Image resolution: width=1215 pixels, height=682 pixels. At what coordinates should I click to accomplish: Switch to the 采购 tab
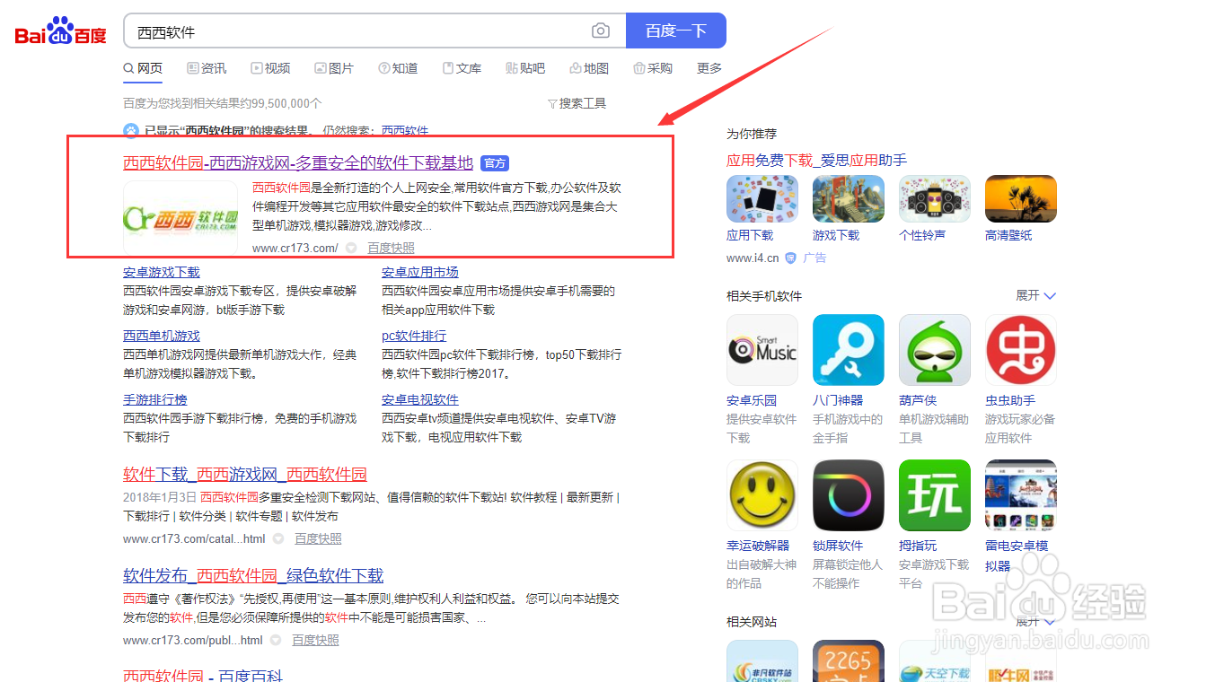[x=653, y=68]
